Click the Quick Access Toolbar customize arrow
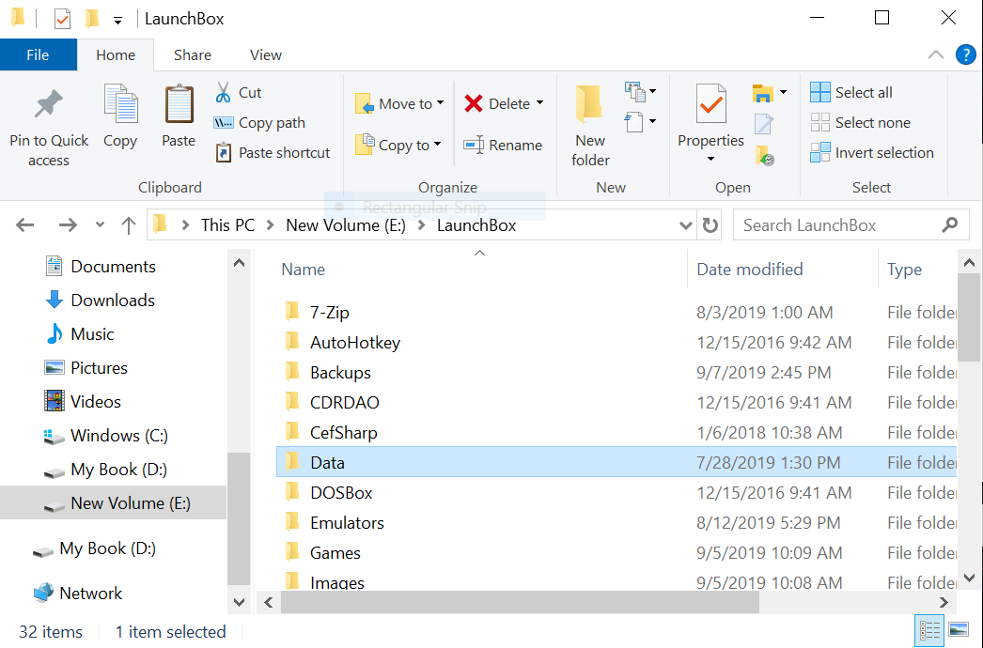Screen dimensions: 983x648 pos(117,20)
